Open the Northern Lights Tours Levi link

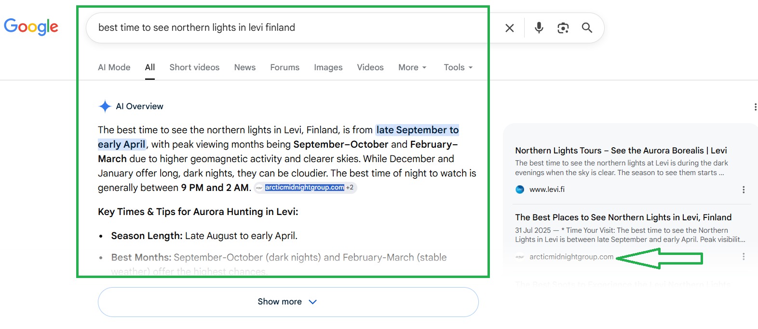pos(621,151)
